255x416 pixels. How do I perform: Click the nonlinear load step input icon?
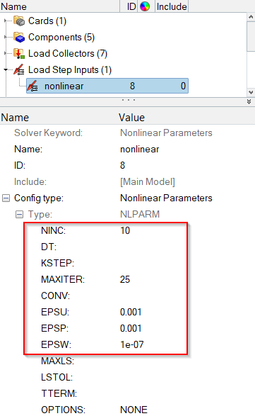(x=32, y=86)
